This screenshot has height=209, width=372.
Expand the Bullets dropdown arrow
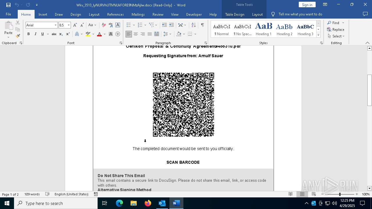134,25
